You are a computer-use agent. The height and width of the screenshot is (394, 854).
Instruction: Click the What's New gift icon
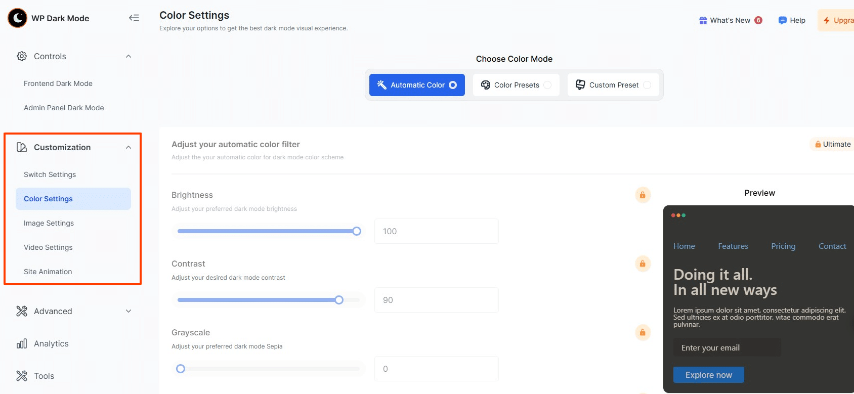click(703, 20)
